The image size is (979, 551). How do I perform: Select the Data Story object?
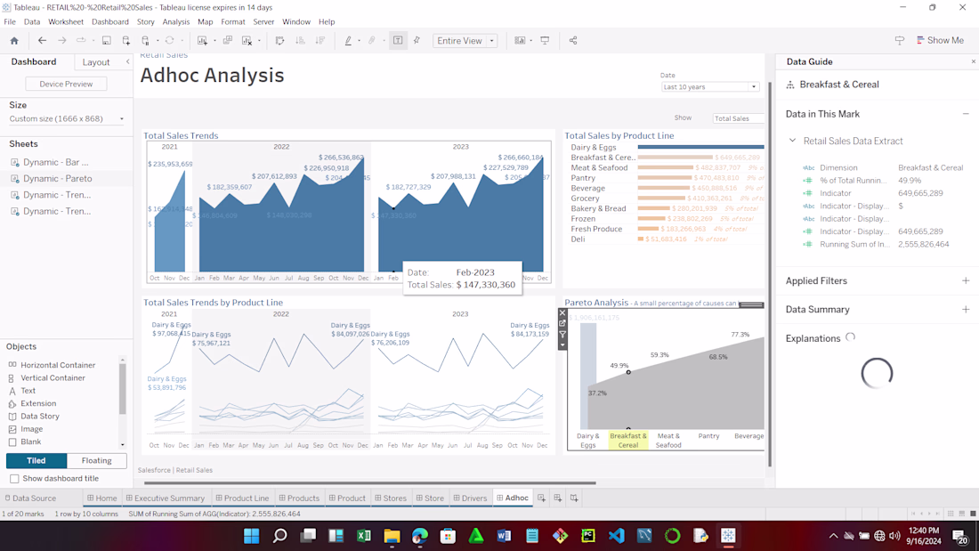click(40, 416)
